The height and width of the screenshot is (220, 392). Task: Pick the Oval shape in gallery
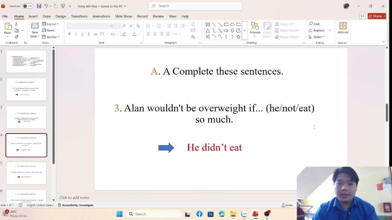coord(232,24)
